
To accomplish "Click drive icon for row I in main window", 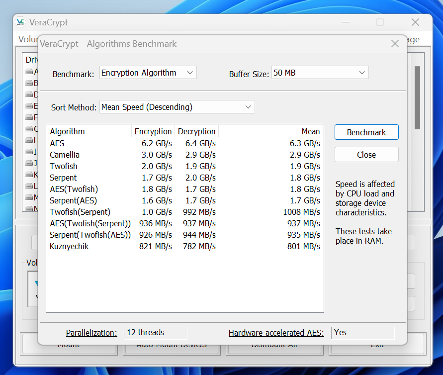I will pyautogui.click(x=29, y=152).
